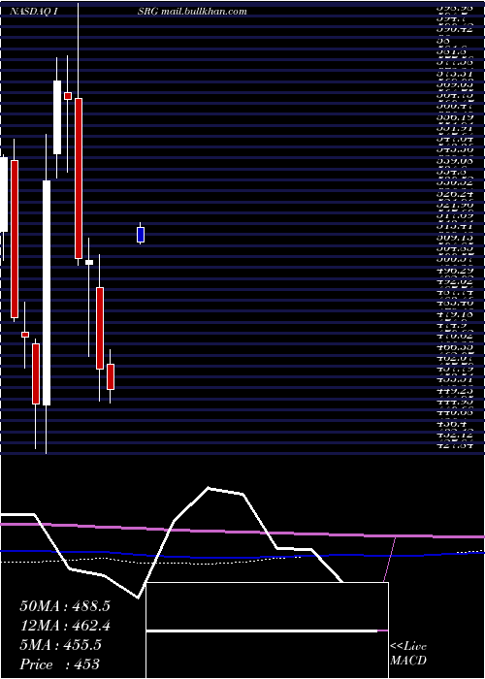
Task: Select the '5MA : 455.5' readout
Action: [x=60, y=645]
